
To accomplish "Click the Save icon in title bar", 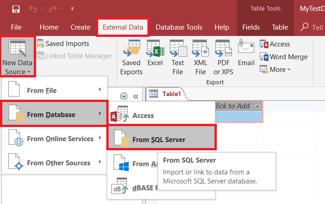I will point(16,9).
